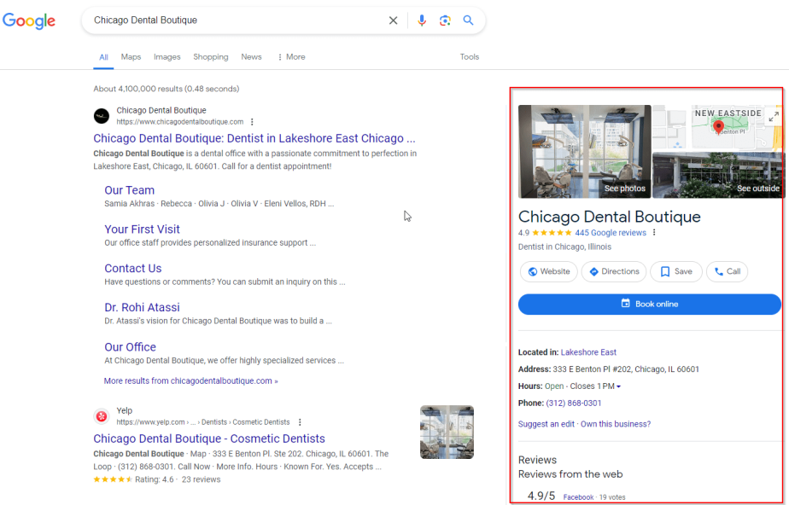Save the business with Save button

coord(675,271)
